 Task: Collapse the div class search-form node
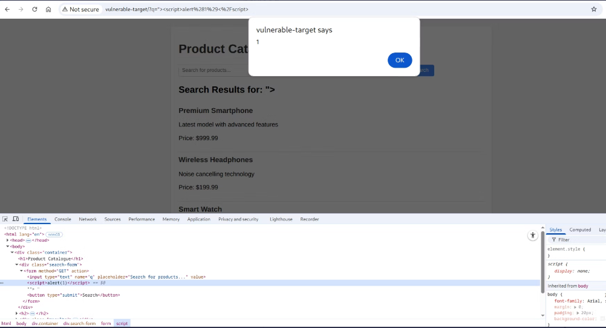tap(16, 265)
